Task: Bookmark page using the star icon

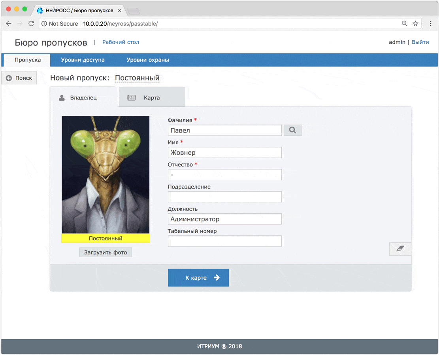Action: coord(415,24)
